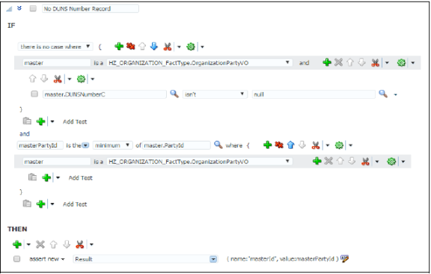The width and height of the screenshot is (431, 274).
Task: Edit first 'master' variable field
Action: 57,63
